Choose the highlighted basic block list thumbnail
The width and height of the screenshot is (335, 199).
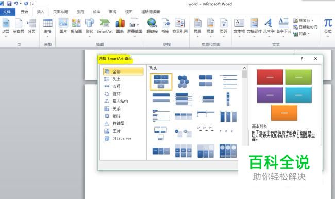point(161,82)
